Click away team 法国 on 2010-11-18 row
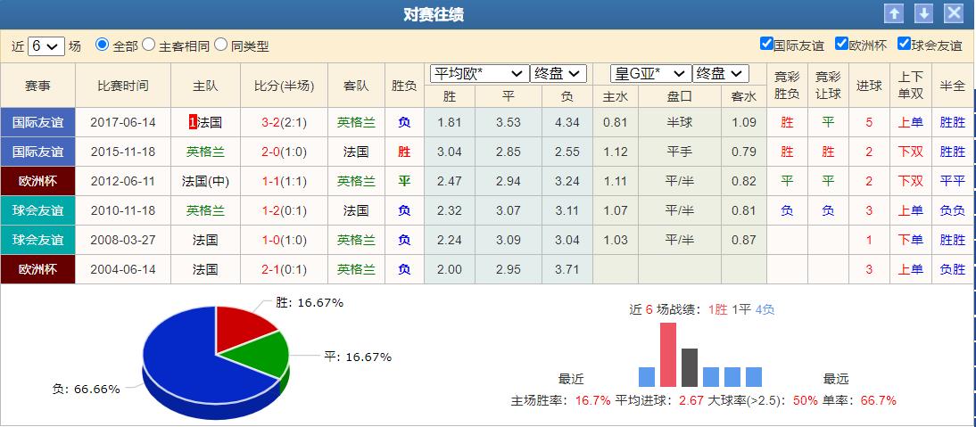Image resolution: width=976 pixels, height=427 pixels. point(356,210)
